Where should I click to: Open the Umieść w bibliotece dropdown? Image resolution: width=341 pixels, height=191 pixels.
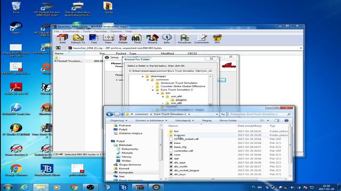[151, 120]
